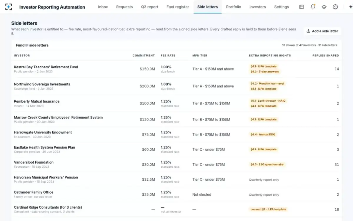Click Kestrel Bay's 1.00% fee rate
The height and width of the screenshot is (221, 353).
pyautogui.click(x=166, y=67)
